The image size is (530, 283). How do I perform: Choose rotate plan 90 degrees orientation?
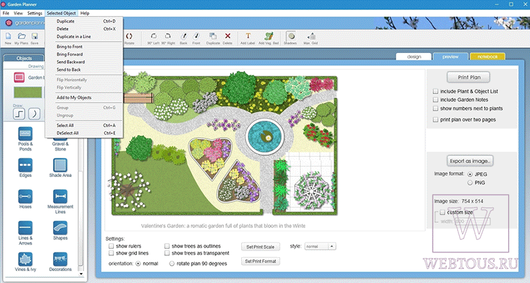[x=172, y=264]
